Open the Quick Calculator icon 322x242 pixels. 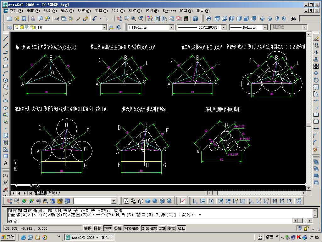186,19
